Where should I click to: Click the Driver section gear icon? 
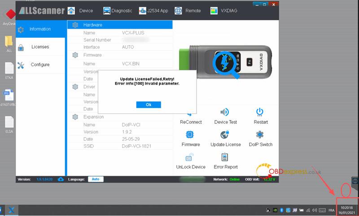75,87
